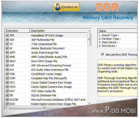Toggle Also perform DDR Thorough scanning checkbox
Viewport: 139px width, 118px height.
[x=103, y=54]
